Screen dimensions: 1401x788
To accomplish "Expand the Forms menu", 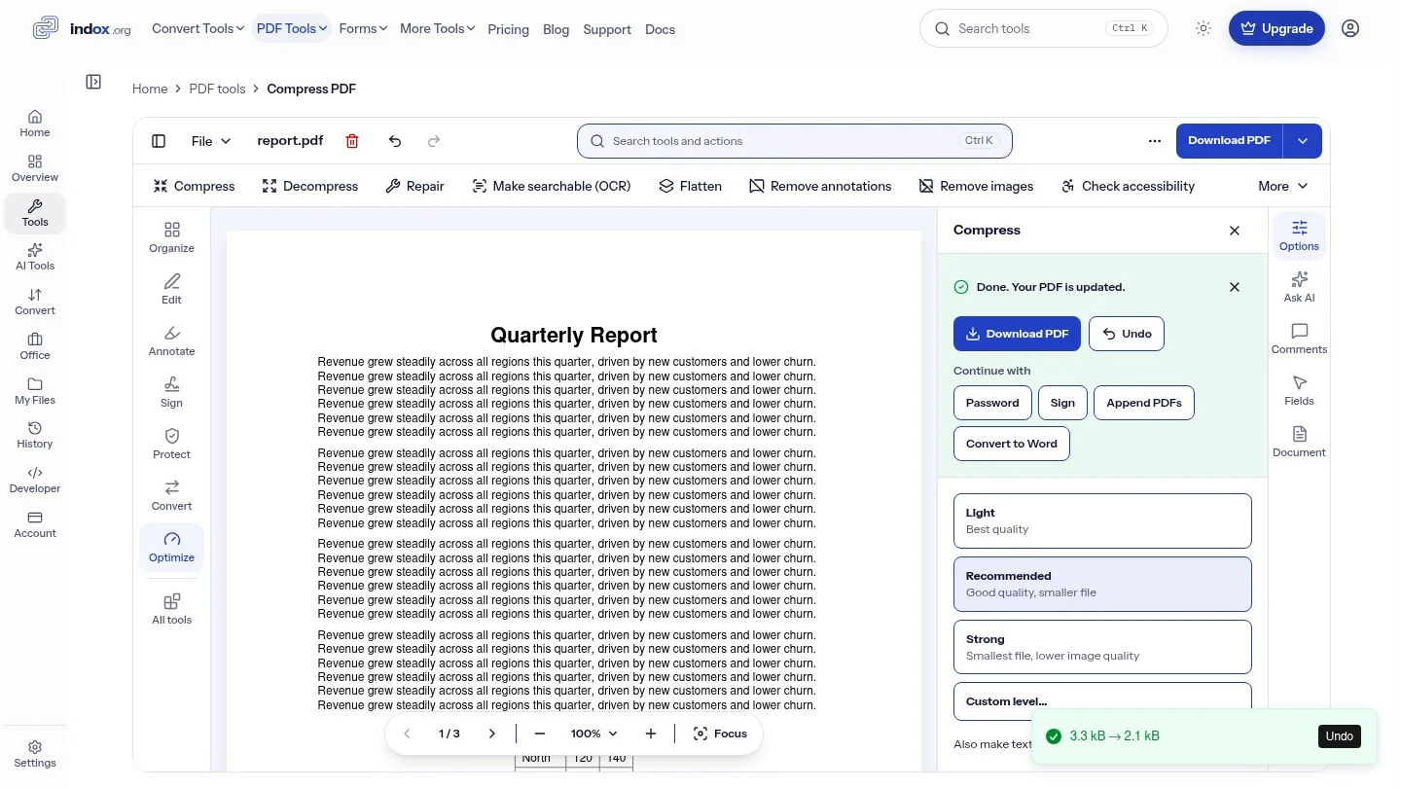I will pos(363,29).
